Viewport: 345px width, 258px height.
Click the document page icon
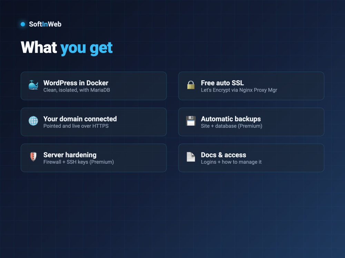pos(191,157)
